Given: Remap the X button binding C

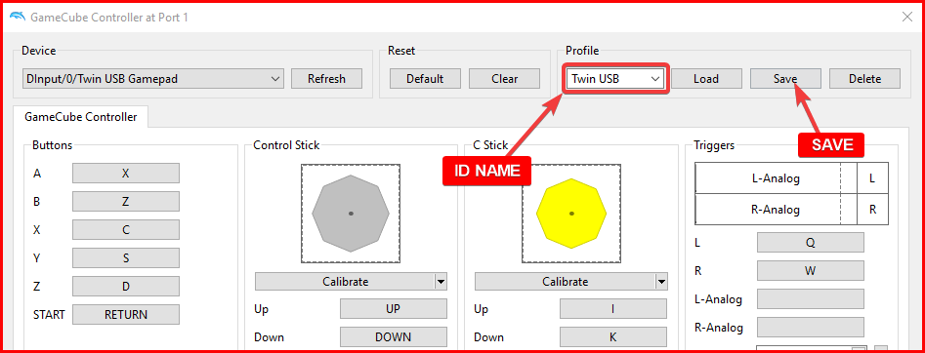Looking at the screenshot, I should pos(126,230).
